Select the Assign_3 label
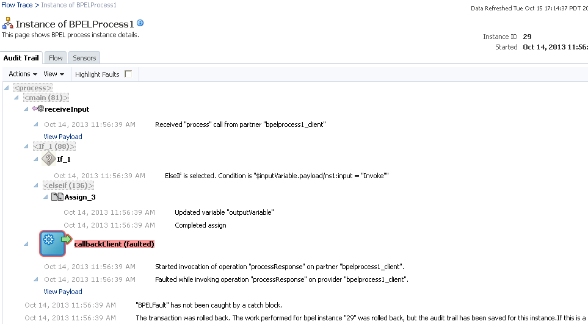588x324 pixels. 80,197
